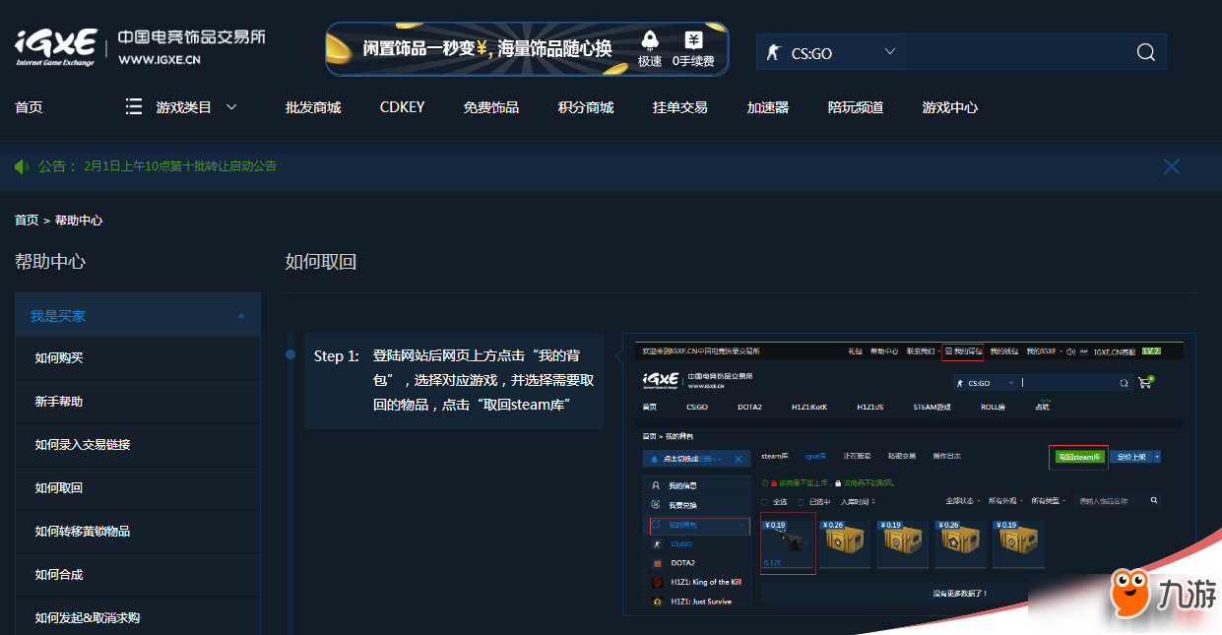
Task: Click the hamburger icon beside 游戏类目
Action: click(134, 106)
